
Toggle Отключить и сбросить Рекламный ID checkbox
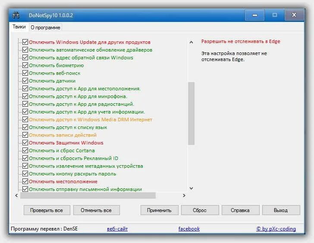pos(25,158)
